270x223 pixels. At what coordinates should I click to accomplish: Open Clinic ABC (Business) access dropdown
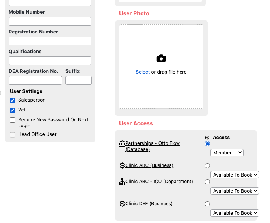click(x=235, y=175)
